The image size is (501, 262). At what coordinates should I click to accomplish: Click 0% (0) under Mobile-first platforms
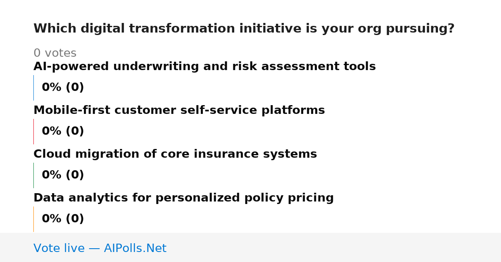pyautogui.click(x=63, y=131)
